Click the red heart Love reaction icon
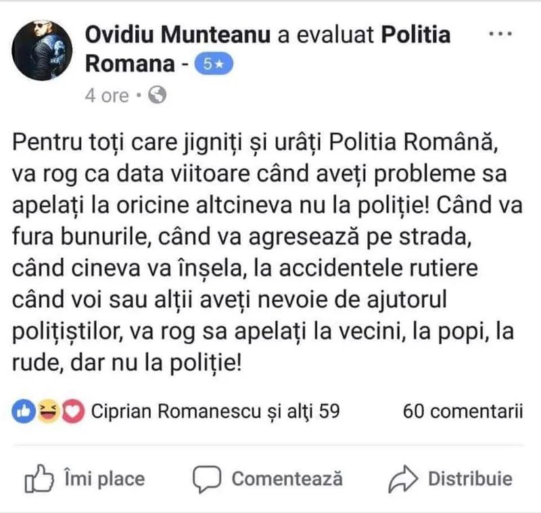The height and width of the screenshot is (513, 541). [70, 410]
